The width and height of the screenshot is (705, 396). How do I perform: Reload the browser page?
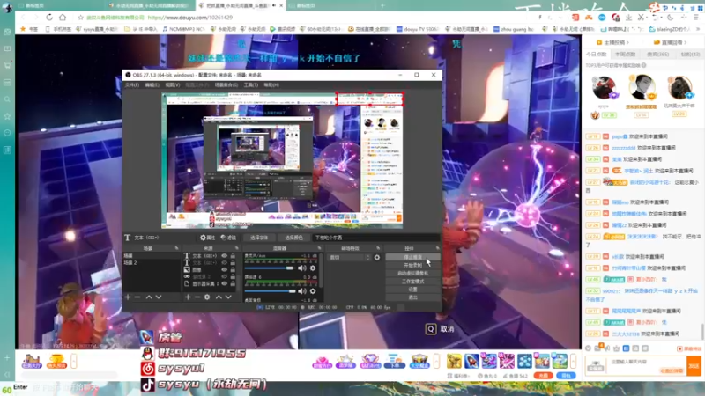49,17
